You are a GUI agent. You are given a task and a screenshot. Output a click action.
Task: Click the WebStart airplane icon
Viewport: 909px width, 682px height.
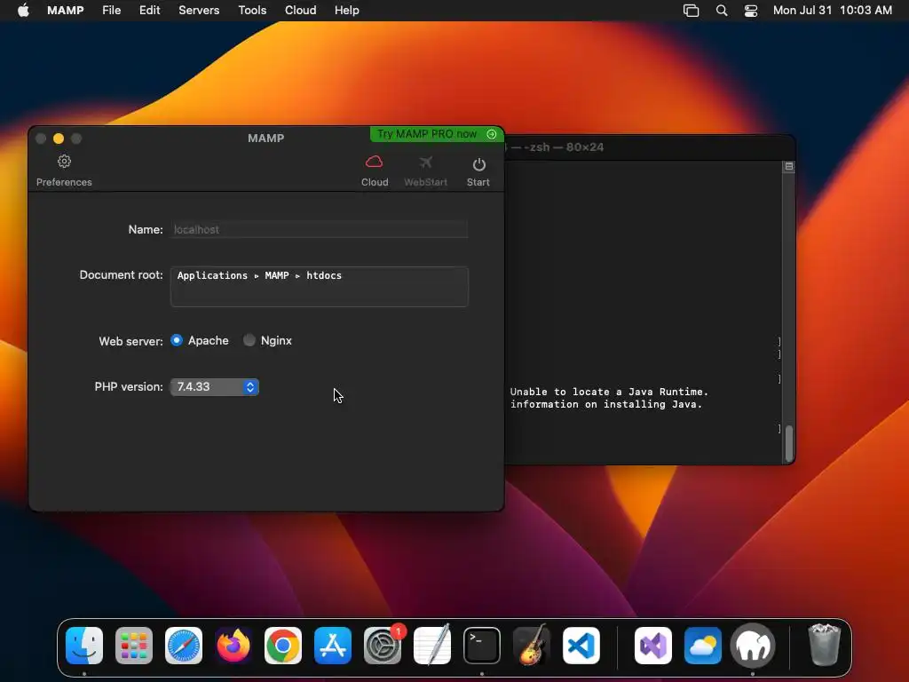425,163
